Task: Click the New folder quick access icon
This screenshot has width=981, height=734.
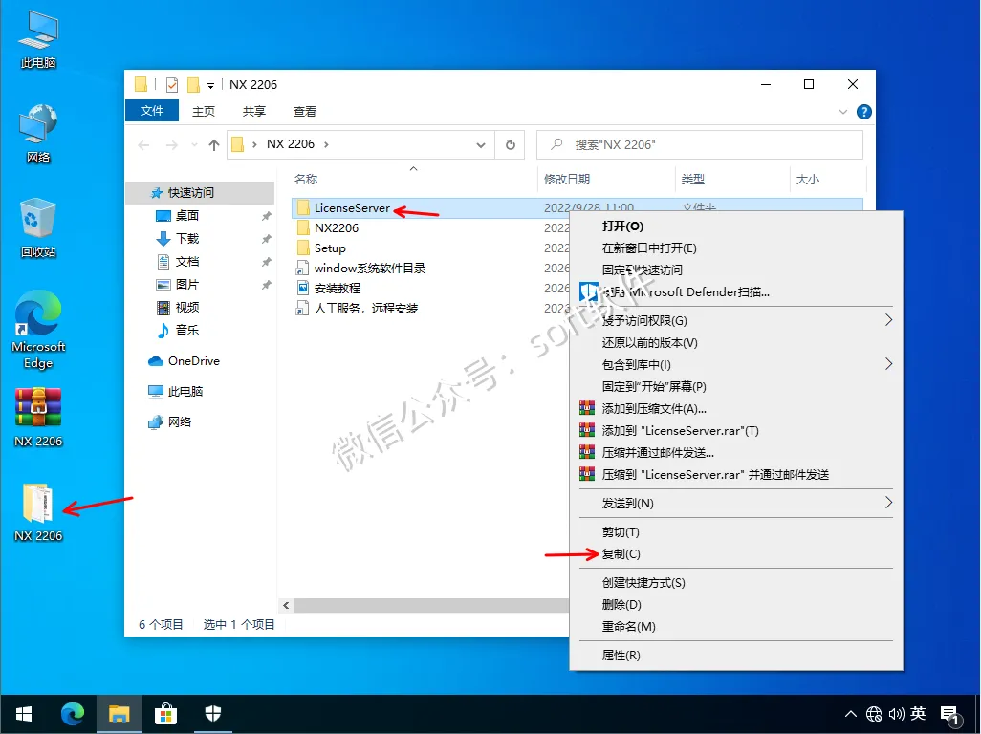Action: coord(194,84)
